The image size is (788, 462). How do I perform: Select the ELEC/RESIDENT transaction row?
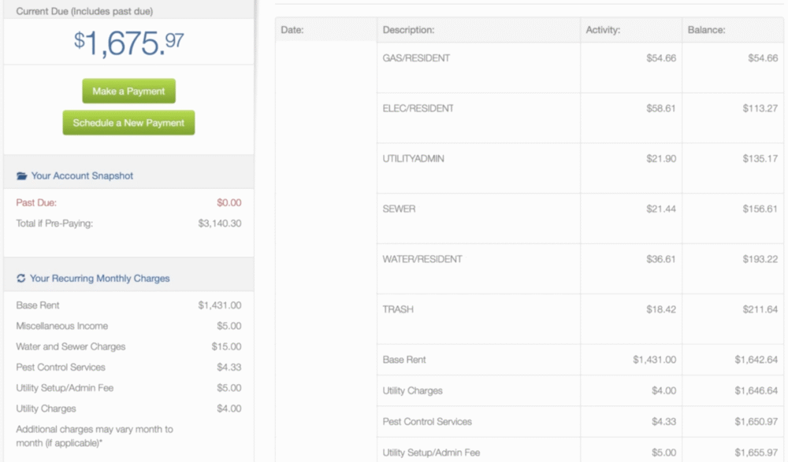(418, 109)
